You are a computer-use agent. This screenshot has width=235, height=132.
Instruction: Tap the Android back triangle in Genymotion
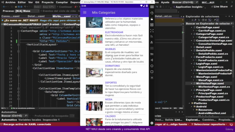point(152,60)
